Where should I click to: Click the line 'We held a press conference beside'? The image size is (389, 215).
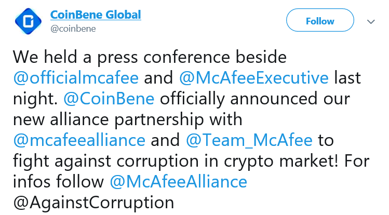[150, 58]
